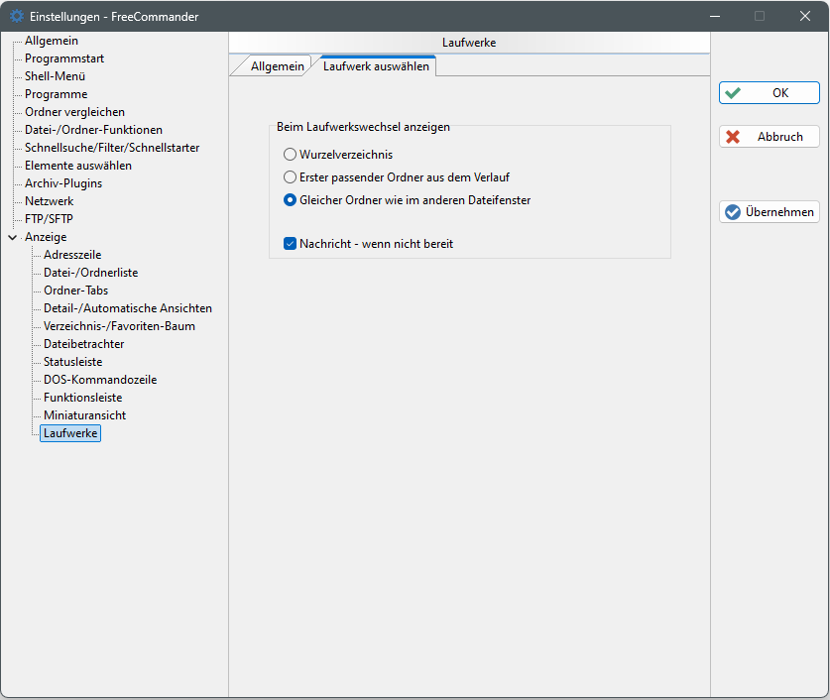Select Gleicher Ordner wie im anderen Dateifenster
830x700 pixels.
coord(291,200)
